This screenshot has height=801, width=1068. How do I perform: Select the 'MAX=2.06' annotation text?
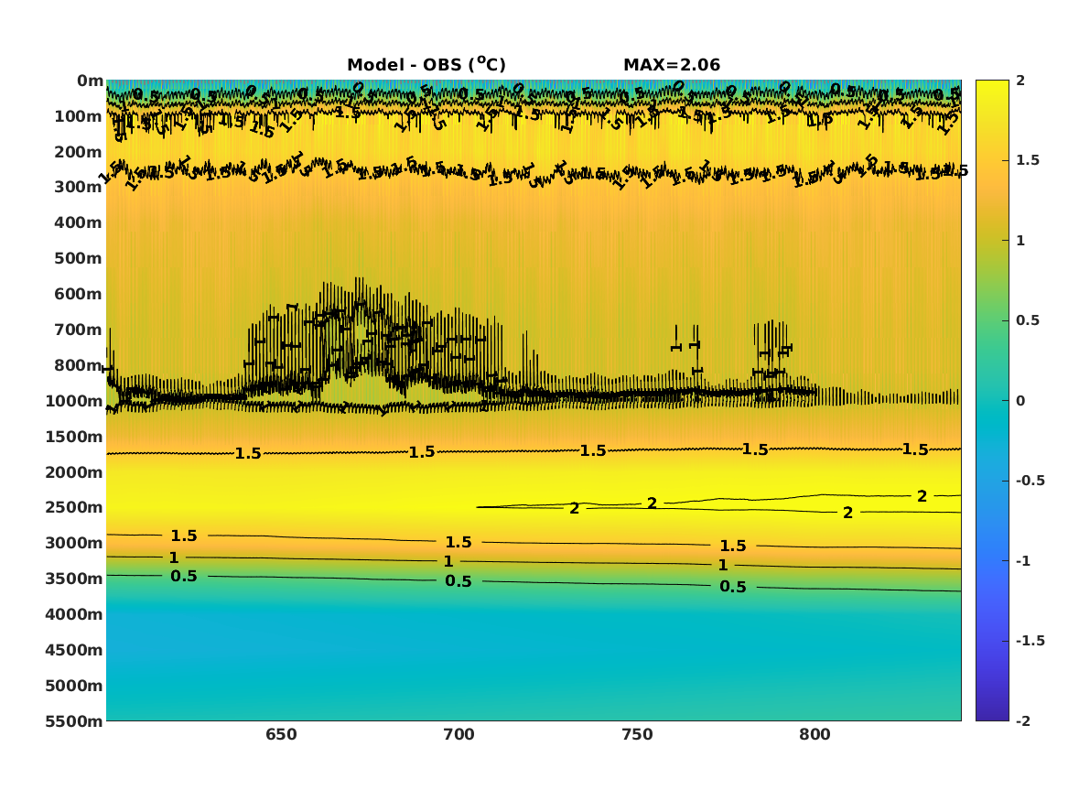(x=672, y=65)
